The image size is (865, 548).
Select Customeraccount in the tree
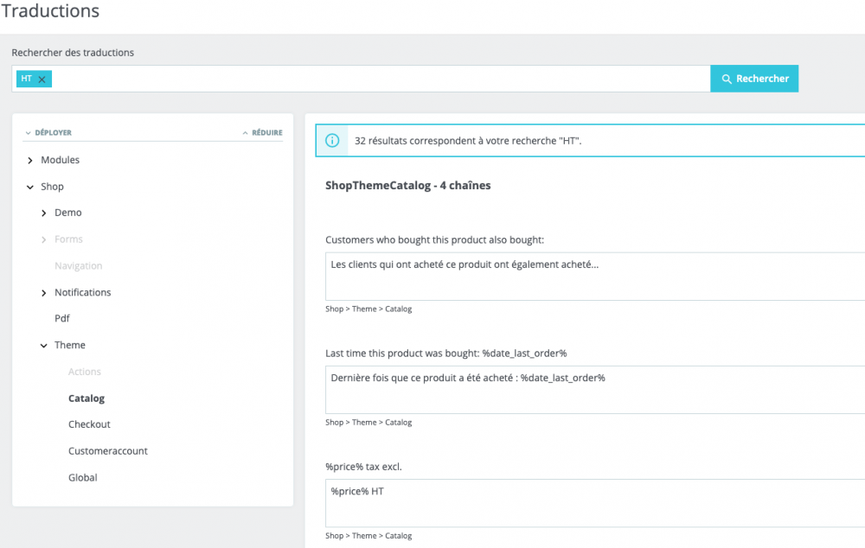[108, 451]
